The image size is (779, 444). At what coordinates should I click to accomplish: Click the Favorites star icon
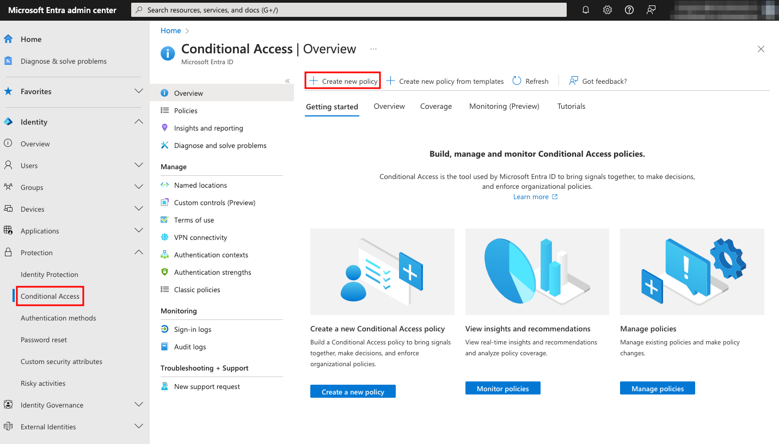click(x=8, y=91)
